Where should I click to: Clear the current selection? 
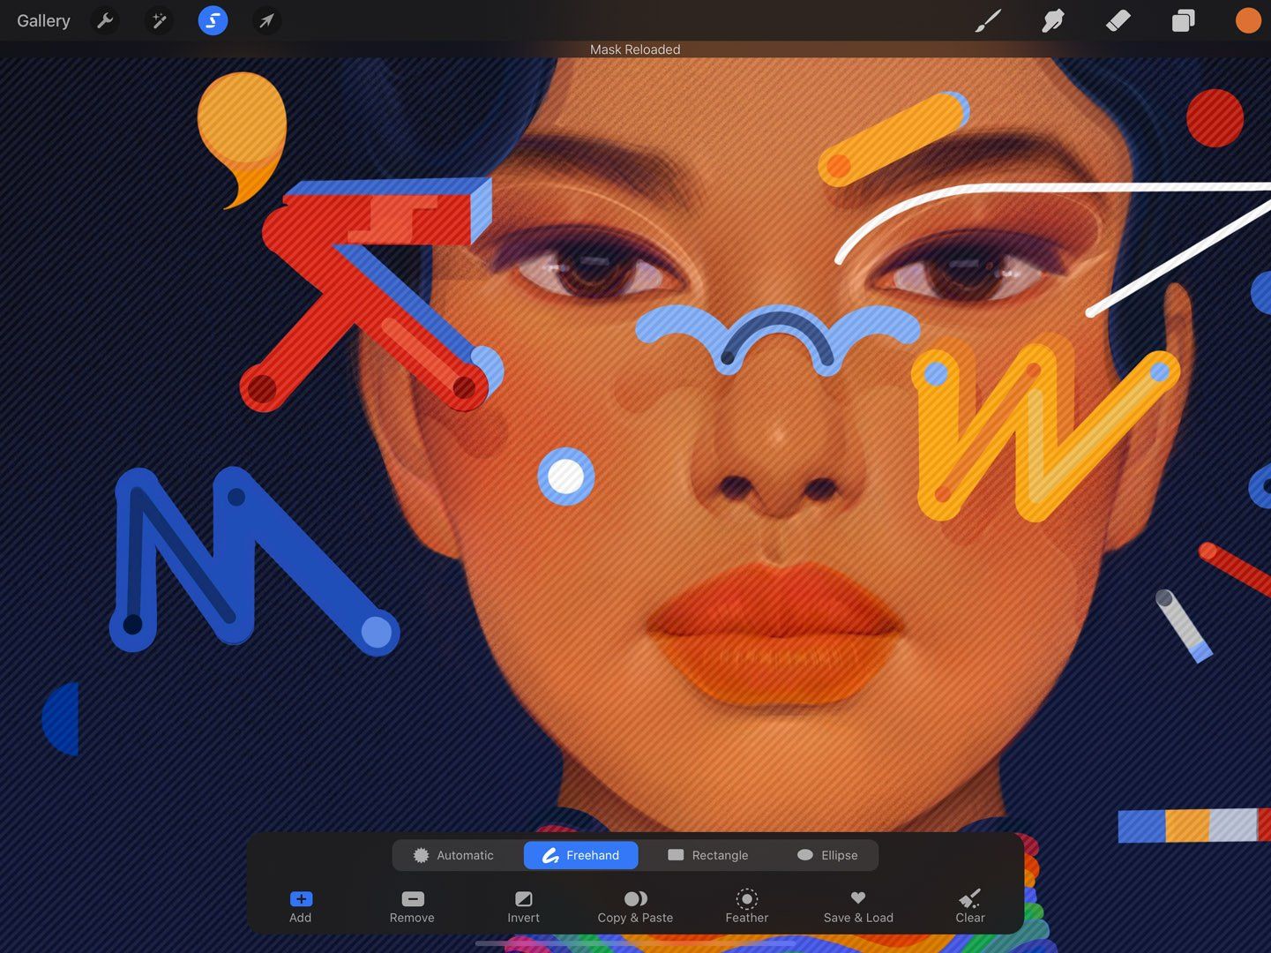coord(969,906)
